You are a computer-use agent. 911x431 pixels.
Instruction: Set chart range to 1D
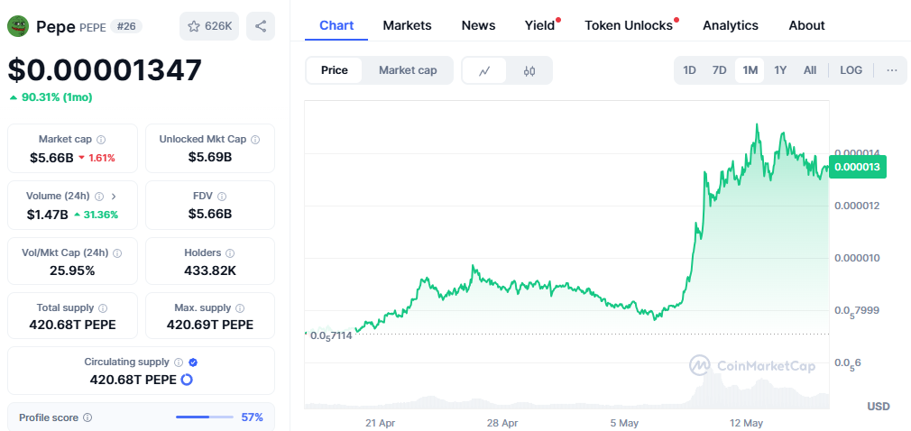pyautogui.click(x=689, y=70)
